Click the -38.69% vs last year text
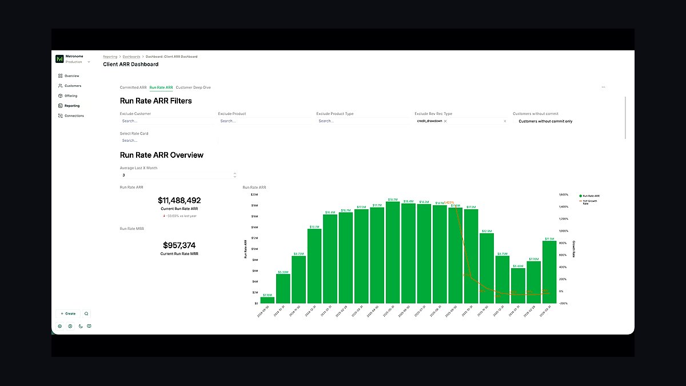This screenshot has height=386, width=686. 180,216
